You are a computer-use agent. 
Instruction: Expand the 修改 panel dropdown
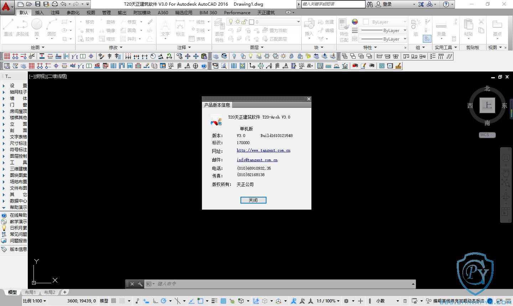tap(116, 47)
